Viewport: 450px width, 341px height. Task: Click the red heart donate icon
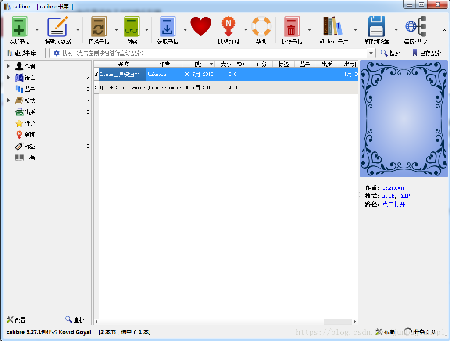click(x=200, y=26)
